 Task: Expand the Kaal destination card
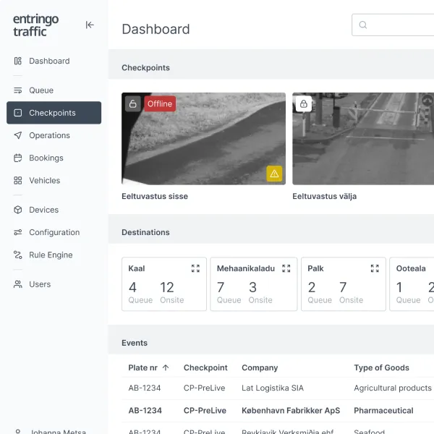click(195, 268)
